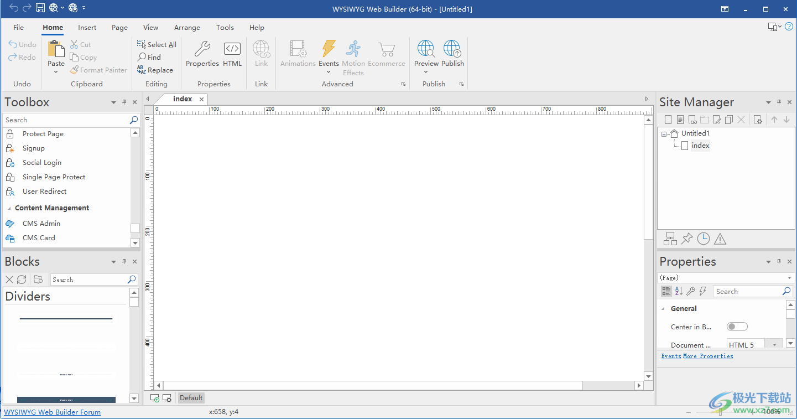Click the More Properties link

click(709, 356)
